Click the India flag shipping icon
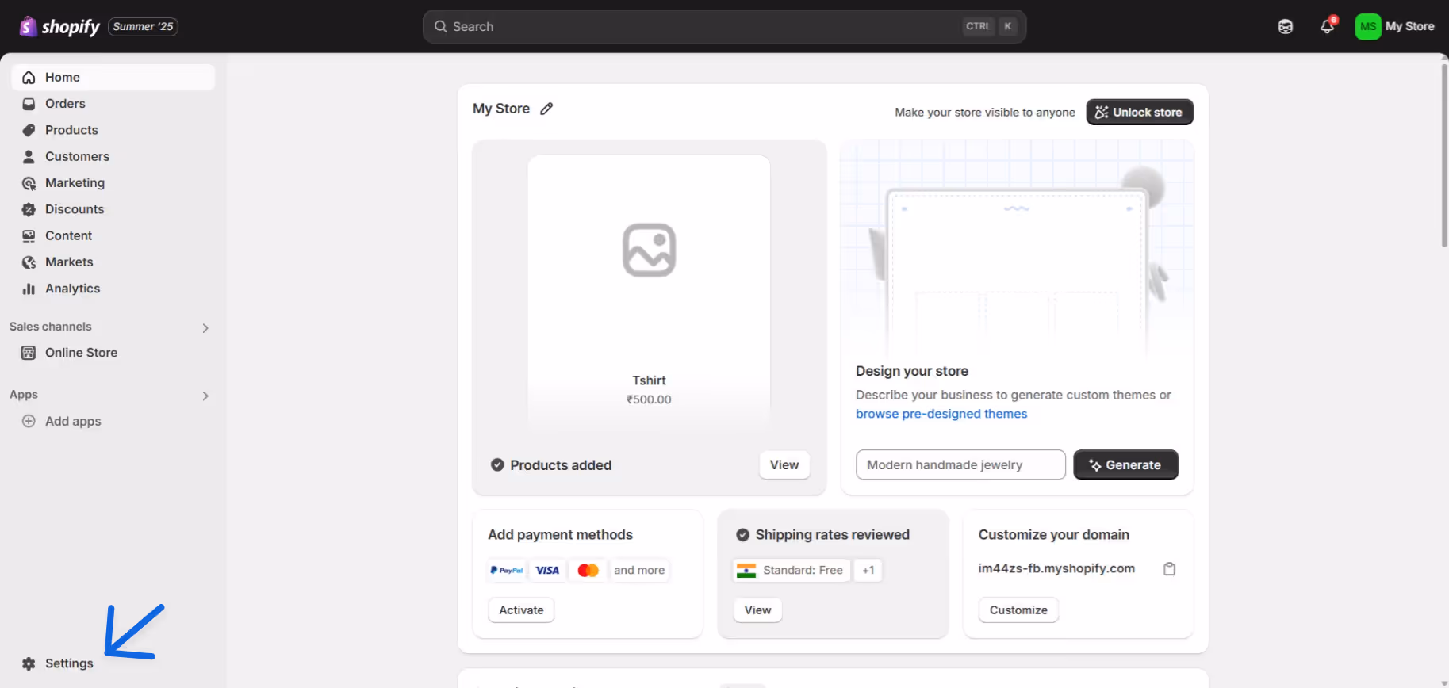 746,571
